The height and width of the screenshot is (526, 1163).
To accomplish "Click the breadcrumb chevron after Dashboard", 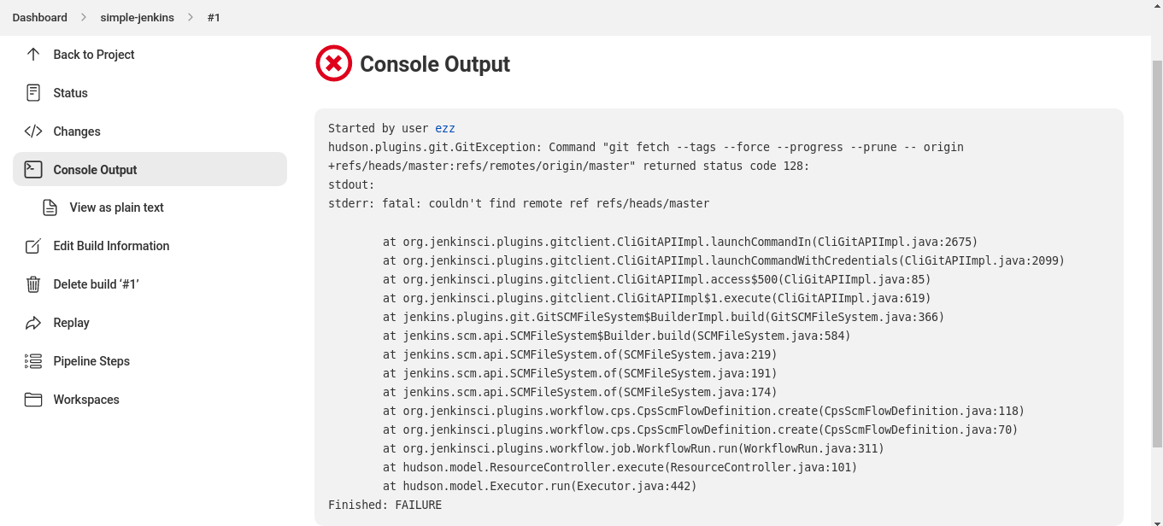I will (x=85, y=17).
